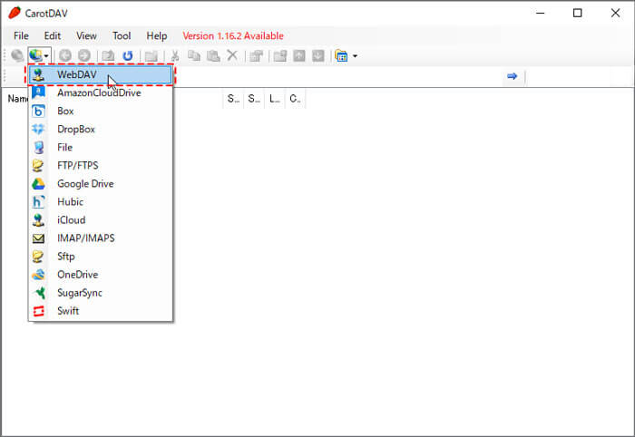The width and height of the screenshot is (635, 437).
Task: Choose Sftp from the list
Action: (x=101, y=257)
